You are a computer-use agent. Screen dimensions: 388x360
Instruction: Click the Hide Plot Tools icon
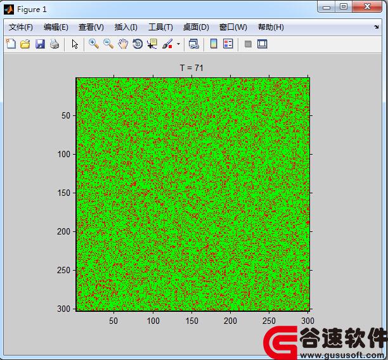click(x=248, y=44)
